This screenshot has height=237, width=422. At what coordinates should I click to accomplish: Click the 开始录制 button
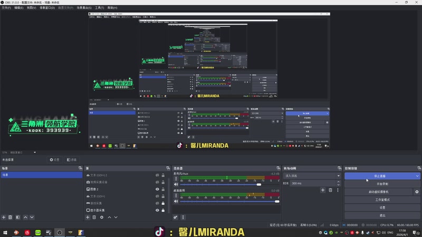382,184
